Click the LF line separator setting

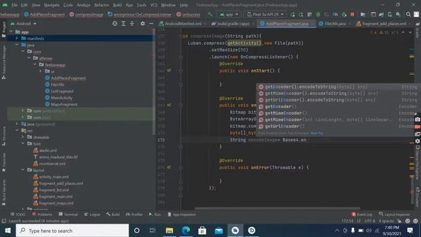point(359,221)
